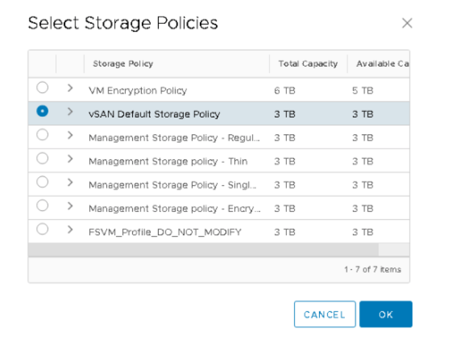
Task: Close the Select Storage Policies dialog
Action: (407, 23)
